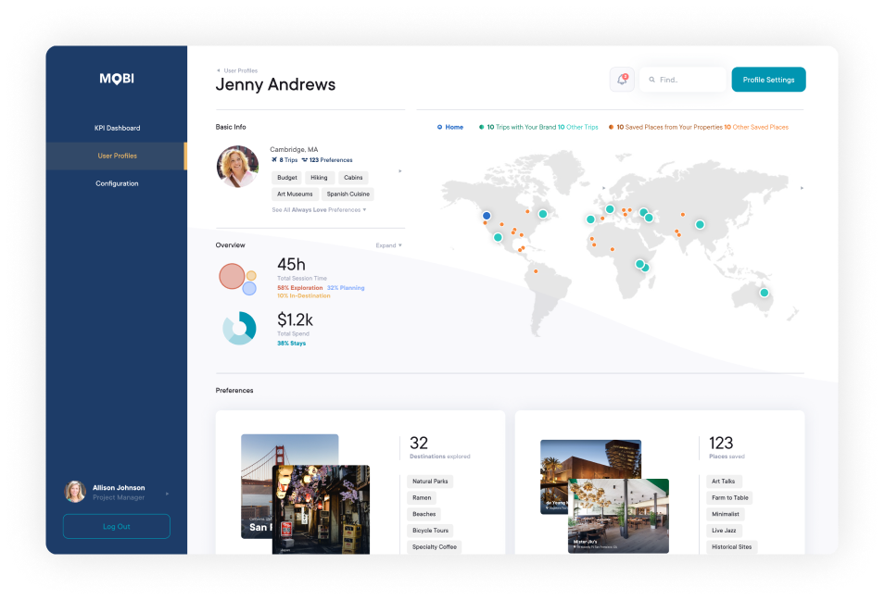The width and height of the screenshot is (885, 601).
Task: Click Jenny Andrews' profile photo
Action: (x=237, y=167)
